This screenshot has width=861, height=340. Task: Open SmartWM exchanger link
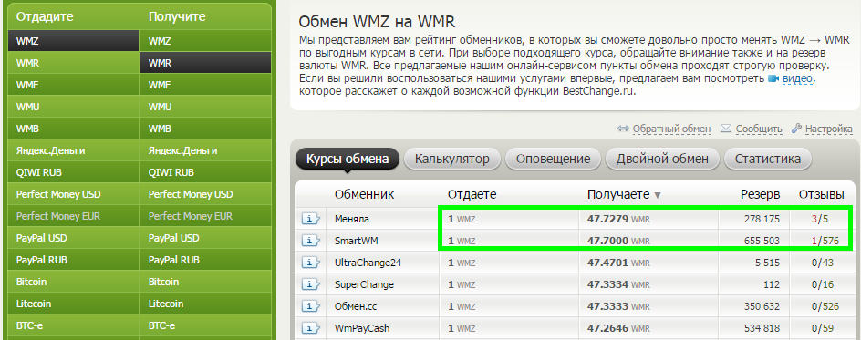pyautogui.click(x=356, y=241)
